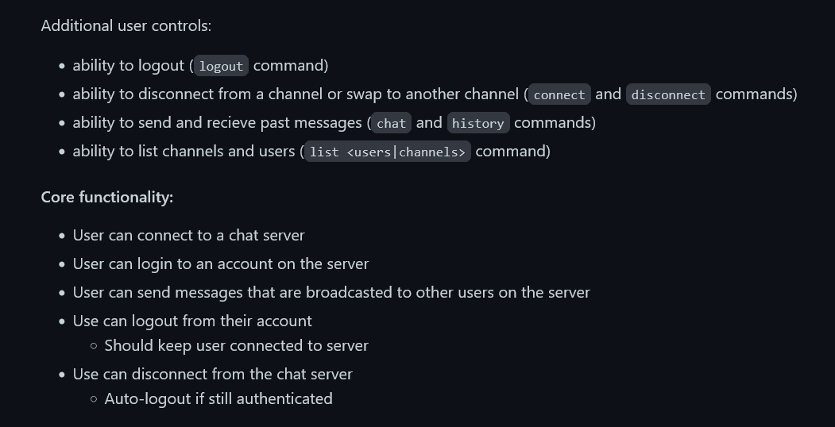The image size is (835, 427).
Task: Click "Use can disconnect from the chat server"
Action: 212,374
